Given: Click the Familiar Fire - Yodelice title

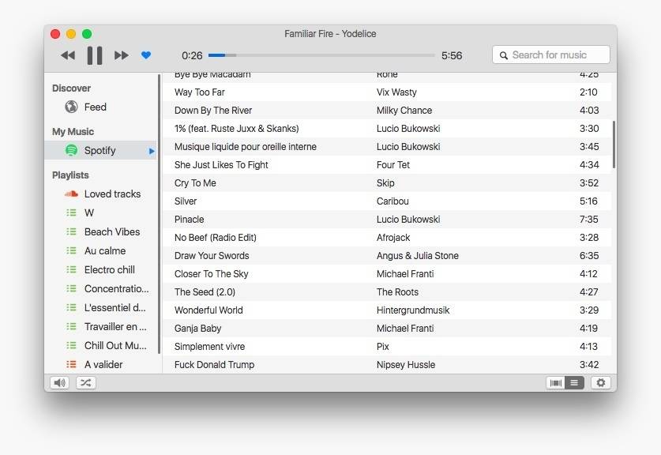Looking at the screenshot, I should (x=330, y=34).
